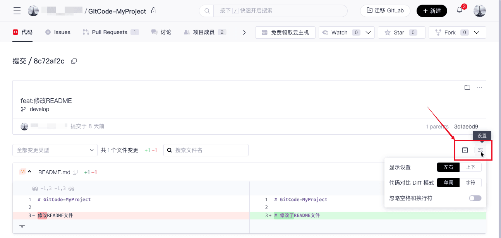This screenshot has height=238, width=501.
Task: Open the 全部变更类型 dropdown
Action: pyautogui.click(x=55, y=150)
